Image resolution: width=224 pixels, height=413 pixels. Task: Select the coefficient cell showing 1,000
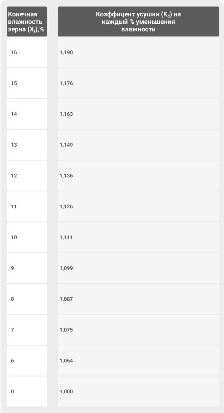138,392
